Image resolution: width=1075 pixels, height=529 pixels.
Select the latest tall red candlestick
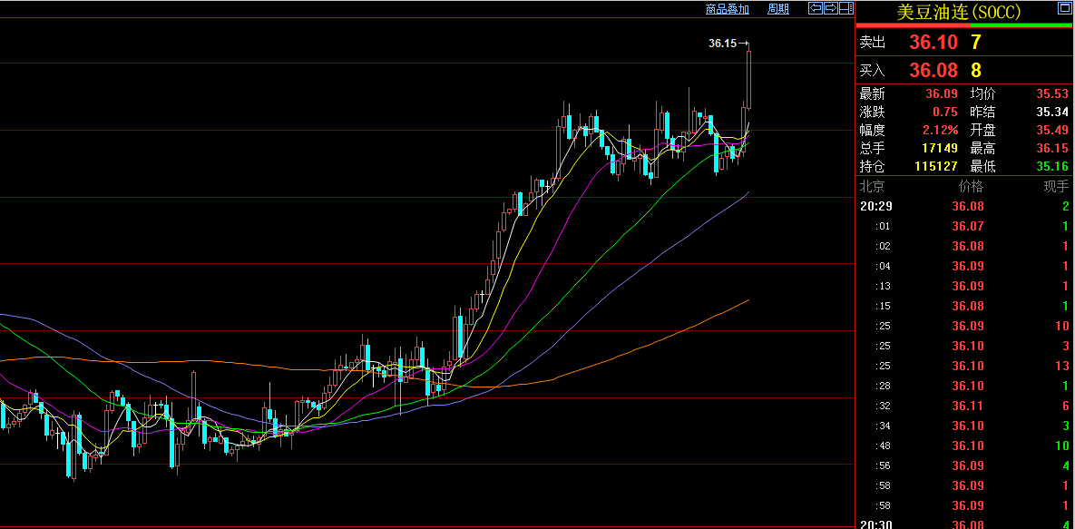[748, 75]
